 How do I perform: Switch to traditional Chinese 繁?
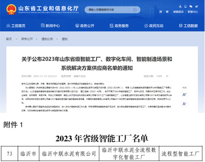click(x=167, y=12)
